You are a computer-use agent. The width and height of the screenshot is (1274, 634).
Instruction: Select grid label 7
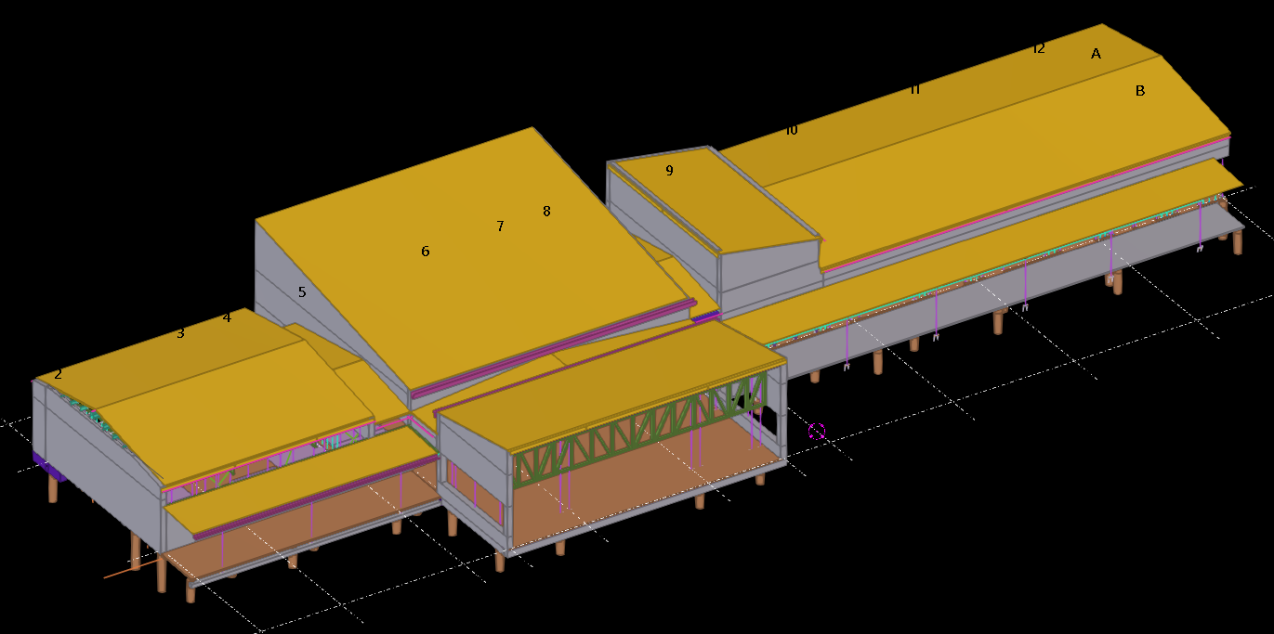500,226
